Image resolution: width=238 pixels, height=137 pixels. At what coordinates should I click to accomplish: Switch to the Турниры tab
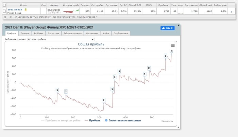tap(25, 33)
